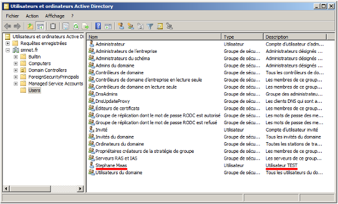
Task: Select ForeignSecurityPrincipals in tree
Action: point(54,77)
